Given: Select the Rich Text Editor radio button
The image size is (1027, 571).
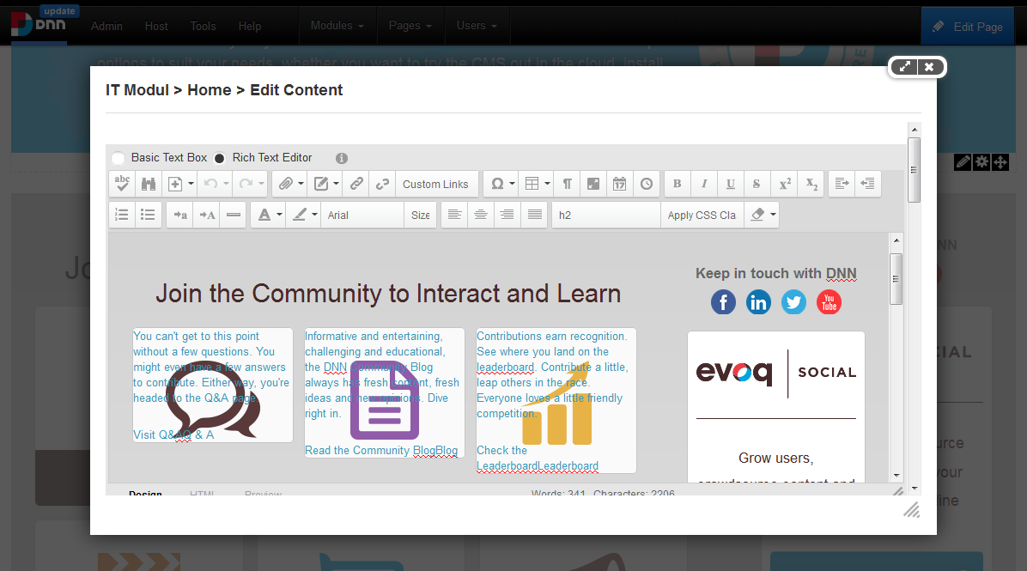Looking at the screenshot, I should point(220,158).
